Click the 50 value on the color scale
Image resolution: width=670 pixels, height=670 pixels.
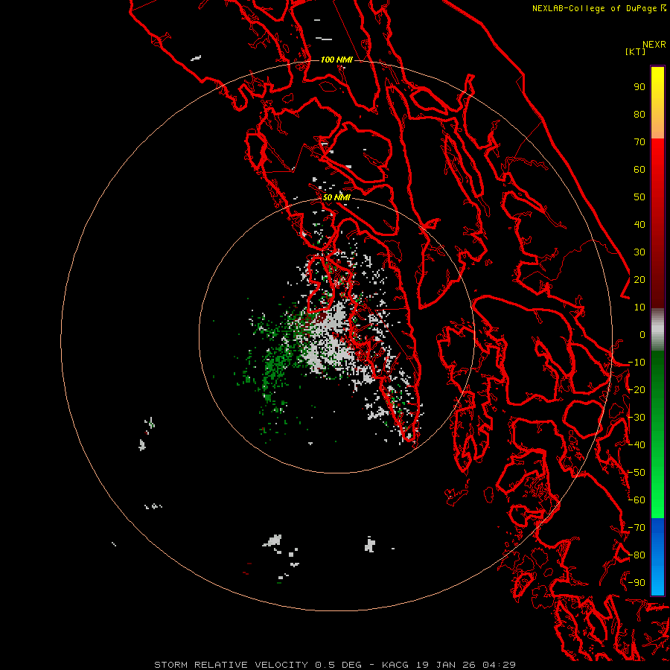639,197
